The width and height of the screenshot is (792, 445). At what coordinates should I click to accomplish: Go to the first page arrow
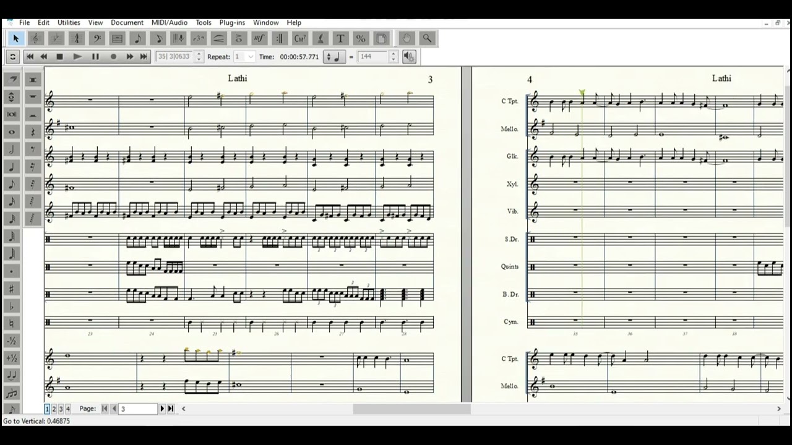tap(105, 409)
